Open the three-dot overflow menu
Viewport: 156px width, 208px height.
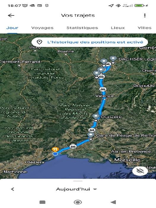point(145,15)
